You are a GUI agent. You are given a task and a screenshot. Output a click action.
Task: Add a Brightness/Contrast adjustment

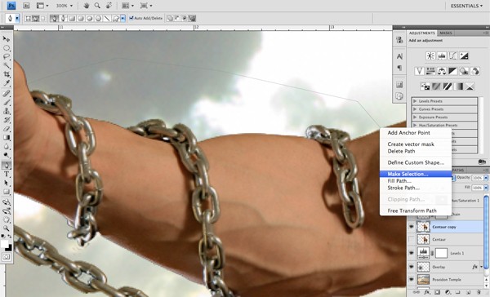430,56
